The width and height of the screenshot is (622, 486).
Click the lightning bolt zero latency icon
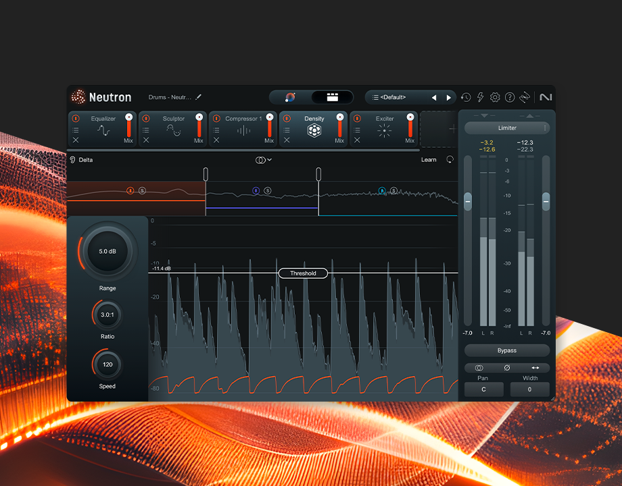click(481, 98)
